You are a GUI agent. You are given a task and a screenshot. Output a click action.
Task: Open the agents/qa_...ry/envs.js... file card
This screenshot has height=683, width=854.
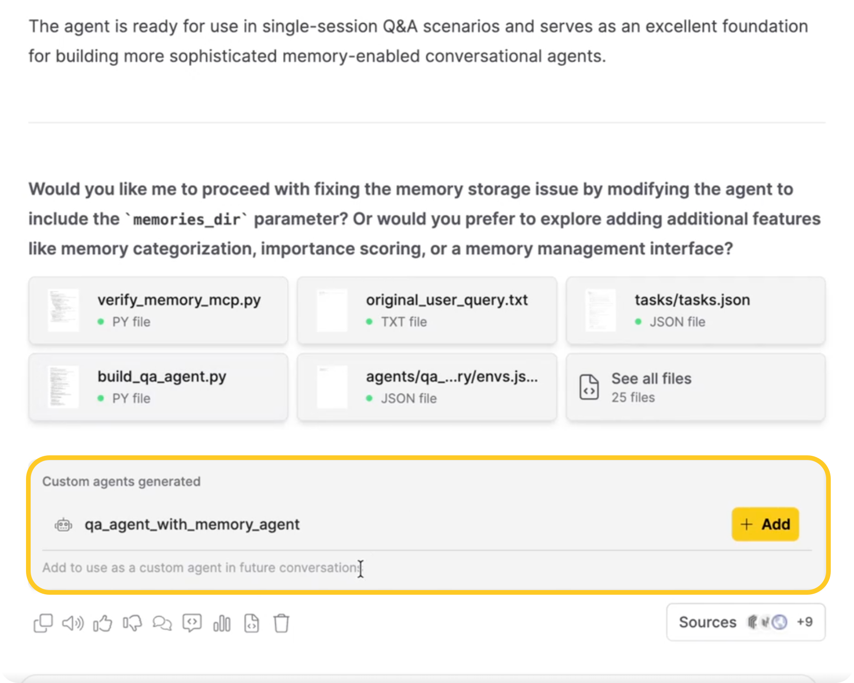click(x=427, y=387)
